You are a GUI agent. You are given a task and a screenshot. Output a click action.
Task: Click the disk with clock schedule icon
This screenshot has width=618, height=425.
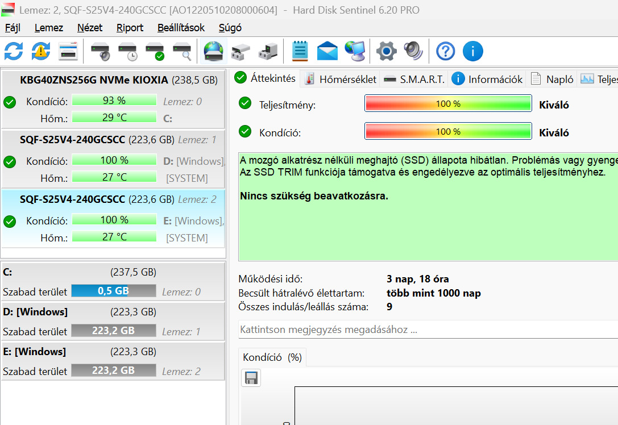point(128,51)
